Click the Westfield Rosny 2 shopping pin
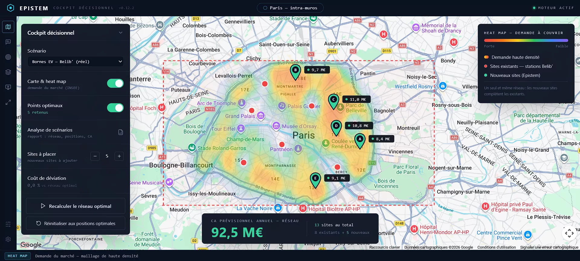 443,86
